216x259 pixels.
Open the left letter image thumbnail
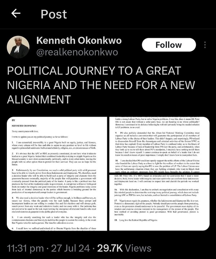(57, 174)
